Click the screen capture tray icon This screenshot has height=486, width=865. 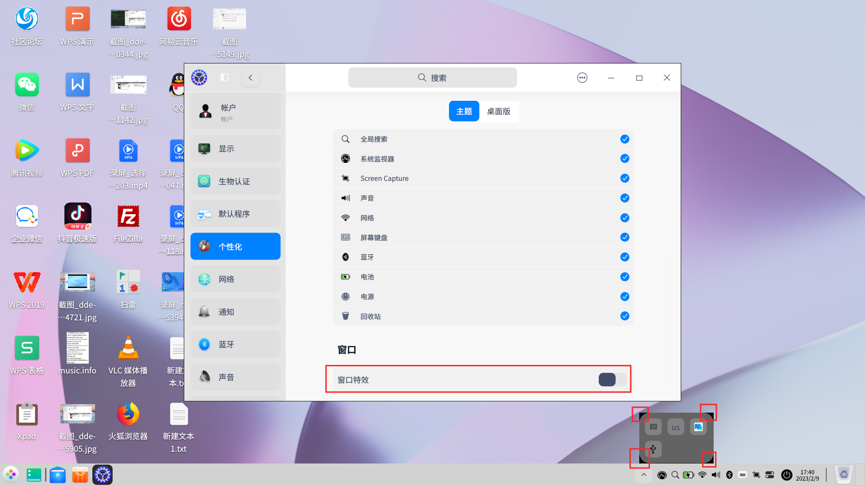[x=756, y=475]
